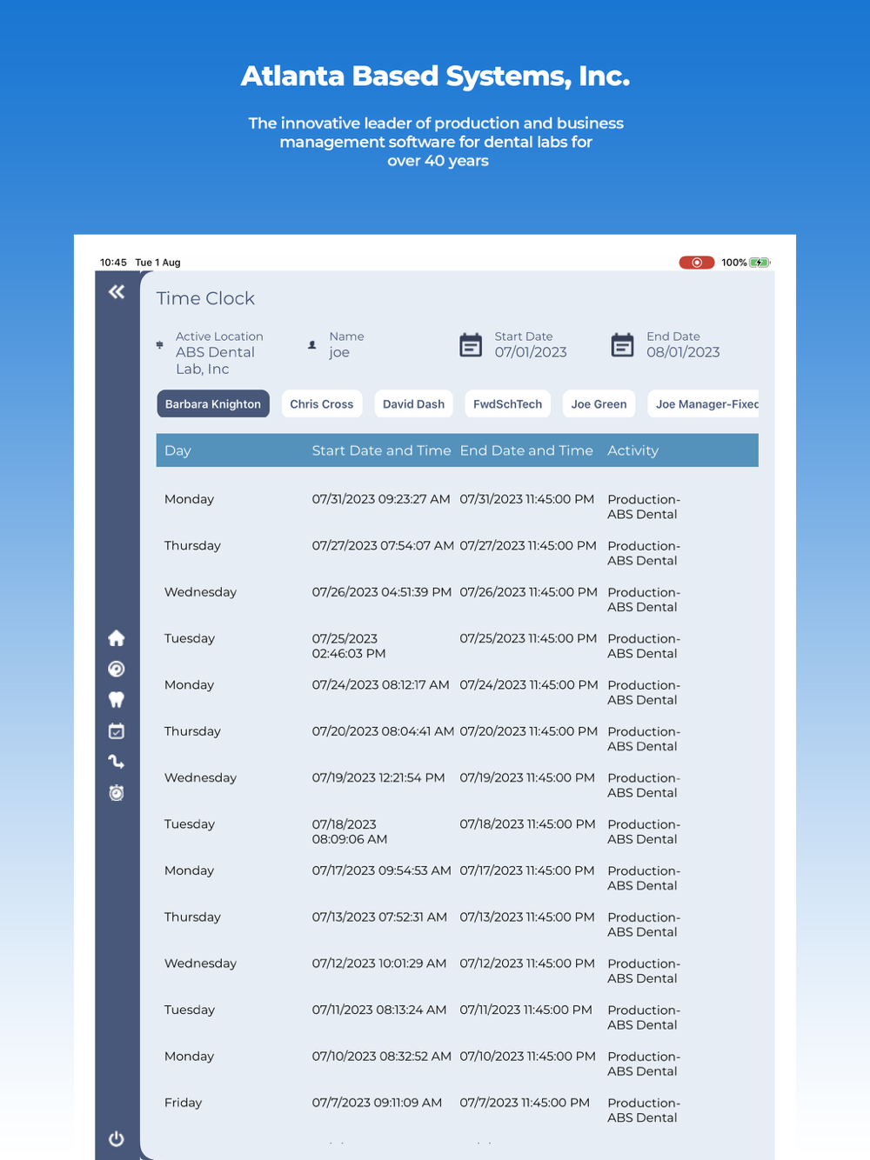Click start time 07/18/2023 08:09:06 AM
Screen dimensions: 870x1160
click(x=350, y=831)
